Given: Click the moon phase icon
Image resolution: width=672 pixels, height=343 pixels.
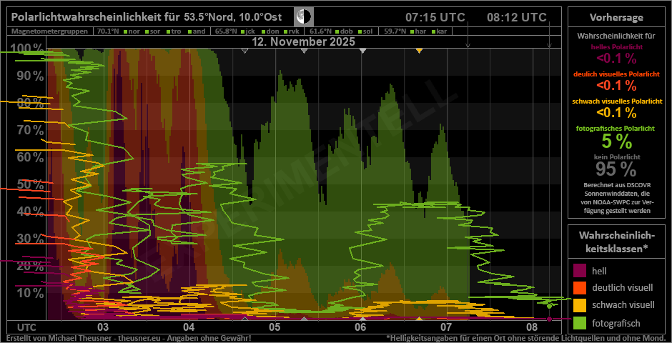Looking at the screenshot, I should [x=305, y=17].
